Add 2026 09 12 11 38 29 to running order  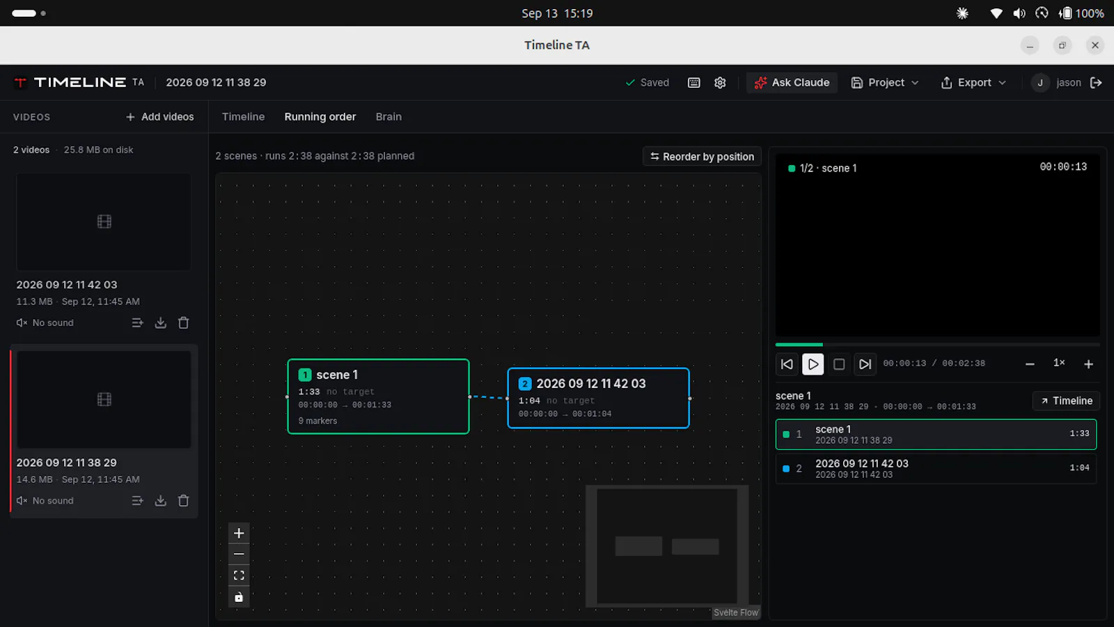coord(137,500)
